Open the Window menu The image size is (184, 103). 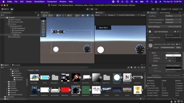click(63, 2)
